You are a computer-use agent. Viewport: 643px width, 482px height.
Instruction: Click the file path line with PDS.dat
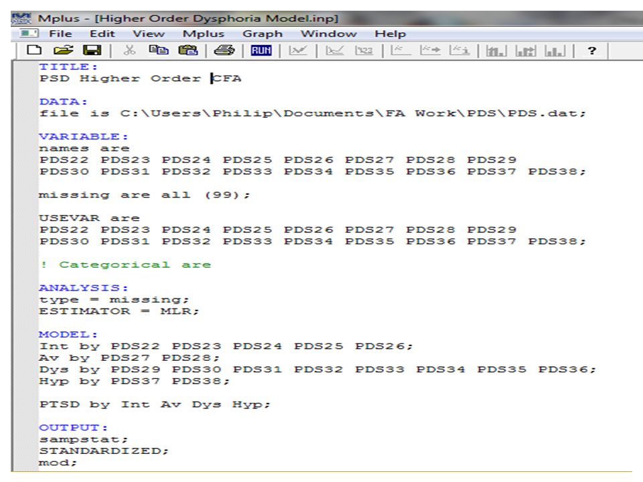pos(313,113)
